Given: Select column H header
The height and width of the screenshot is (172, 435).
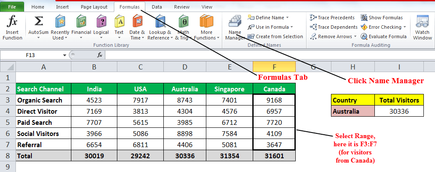Looking at the screenshot, I should [352, 66].
